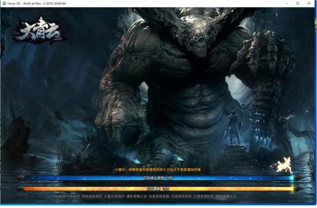Screen dimensions: 317x208
Task: Click the glowing running figure on the blue bar
Action: [284, 165]
